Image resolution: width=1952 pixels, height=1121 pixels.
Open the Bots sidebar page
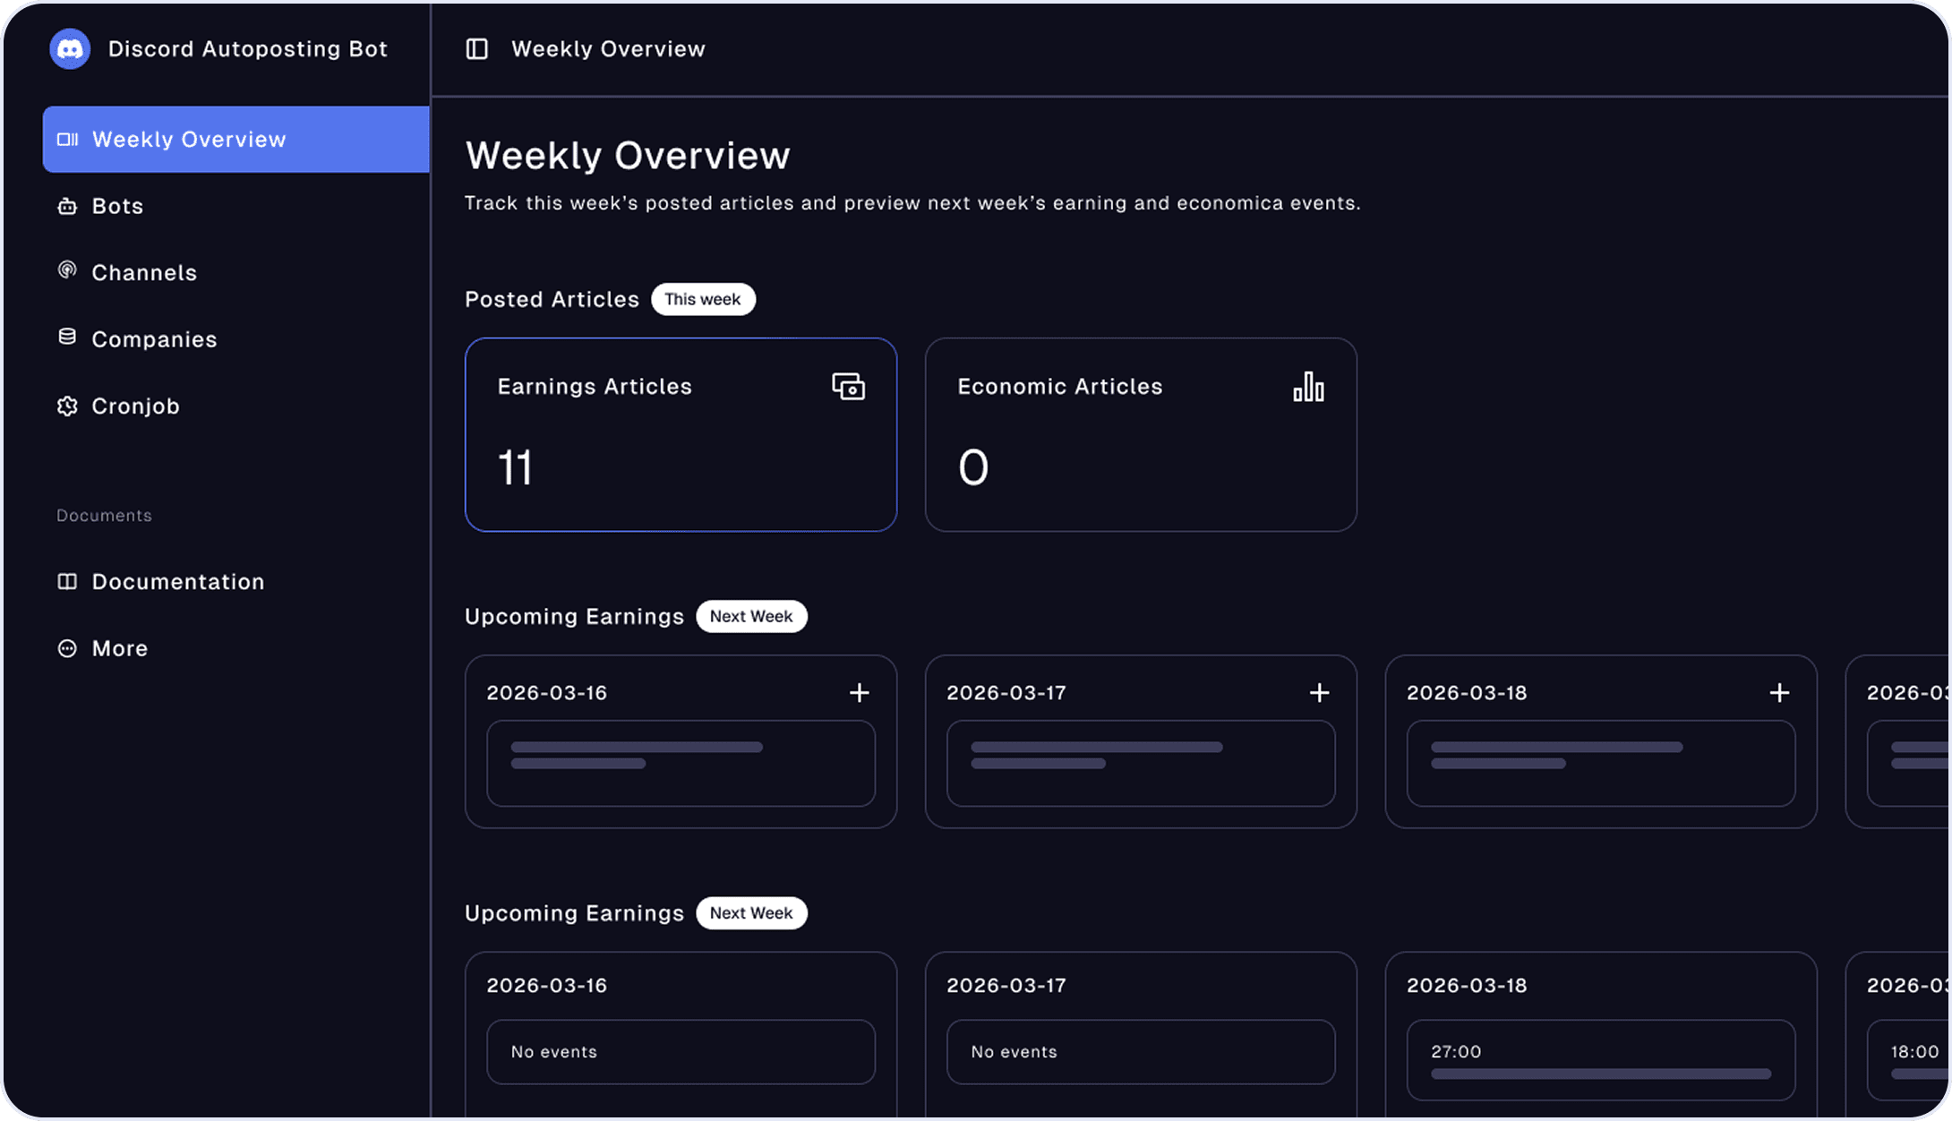117,206
